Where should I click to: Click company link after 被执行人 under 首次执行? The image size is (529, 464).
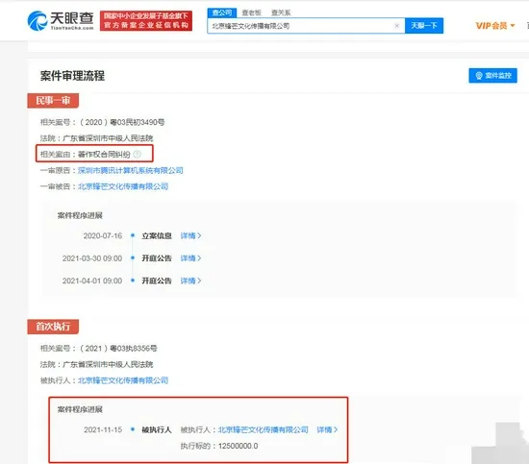pos(123,380)
